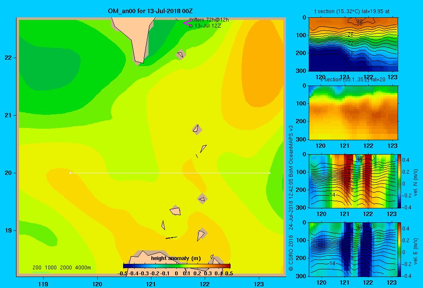Click the 0 tick on height anomaly scale
The width and height of the screenshot is (423, 288).
tap(176, 274)
